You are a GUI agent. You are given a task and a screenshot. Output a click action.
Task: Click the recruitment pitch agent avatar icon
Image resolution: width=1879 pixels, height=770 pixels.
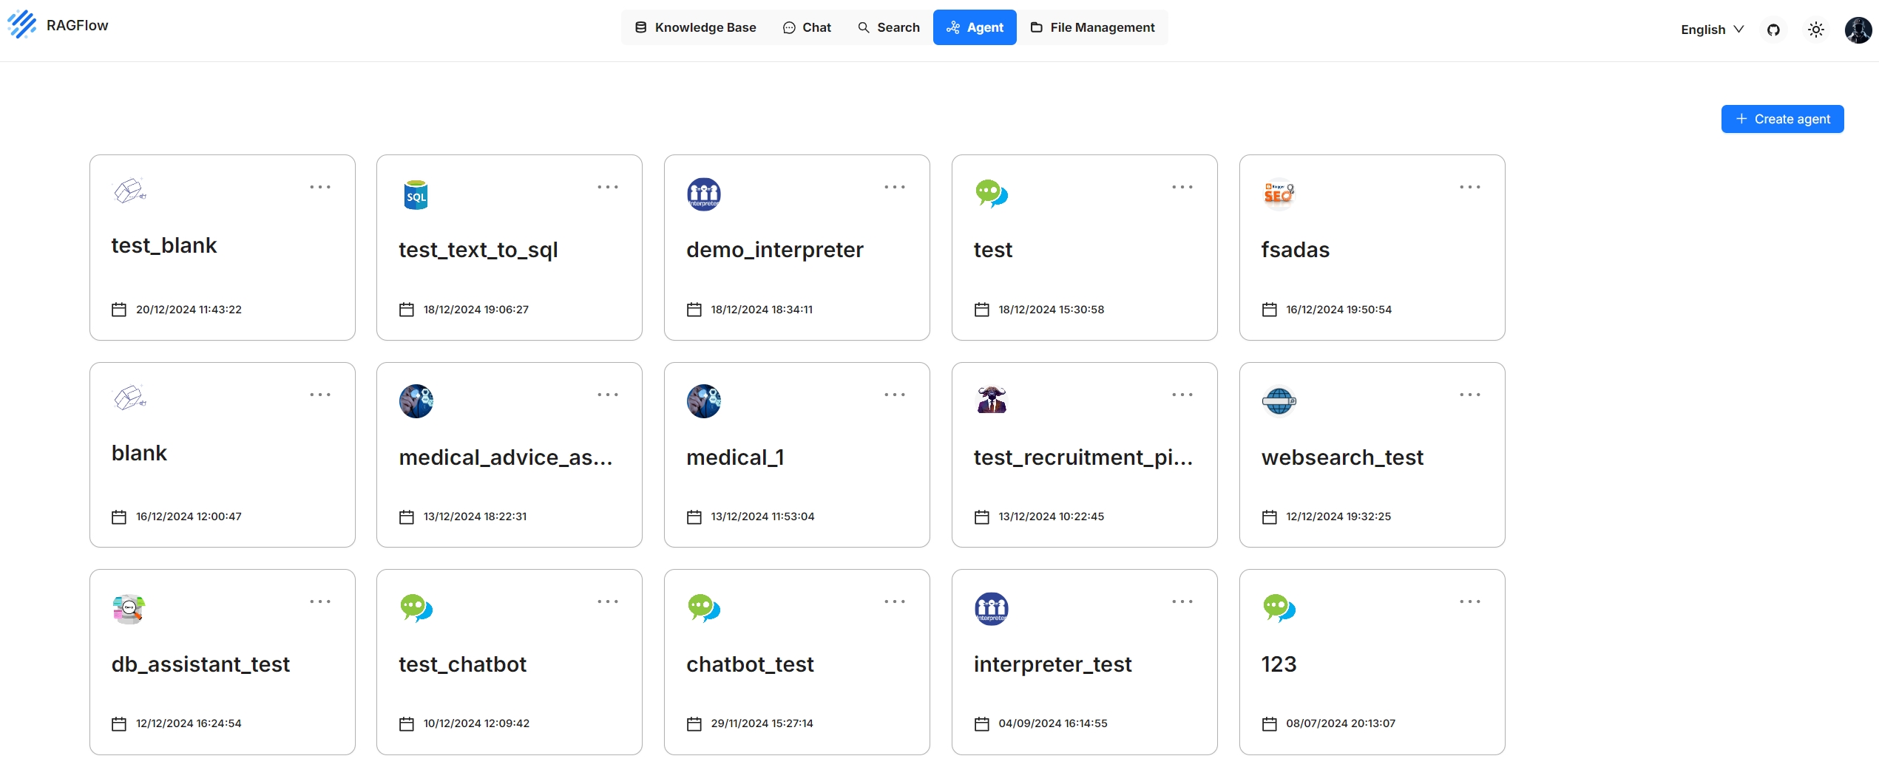992,401
